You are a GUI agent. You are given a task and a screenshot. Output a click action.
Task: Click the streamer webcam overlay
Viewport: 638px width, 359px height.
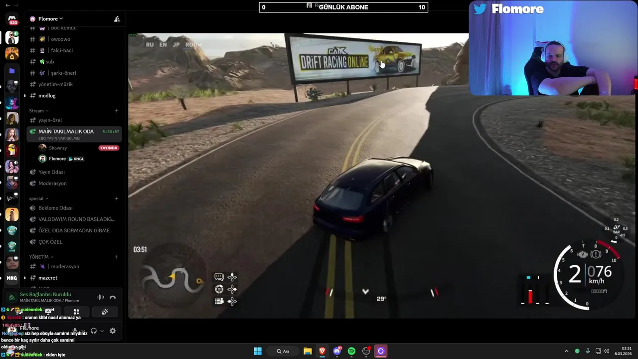click(x=553, y=48)
